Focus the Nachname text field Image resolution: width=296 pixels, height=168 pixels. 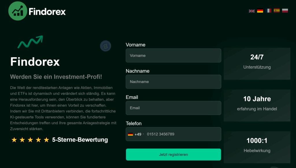173,82
